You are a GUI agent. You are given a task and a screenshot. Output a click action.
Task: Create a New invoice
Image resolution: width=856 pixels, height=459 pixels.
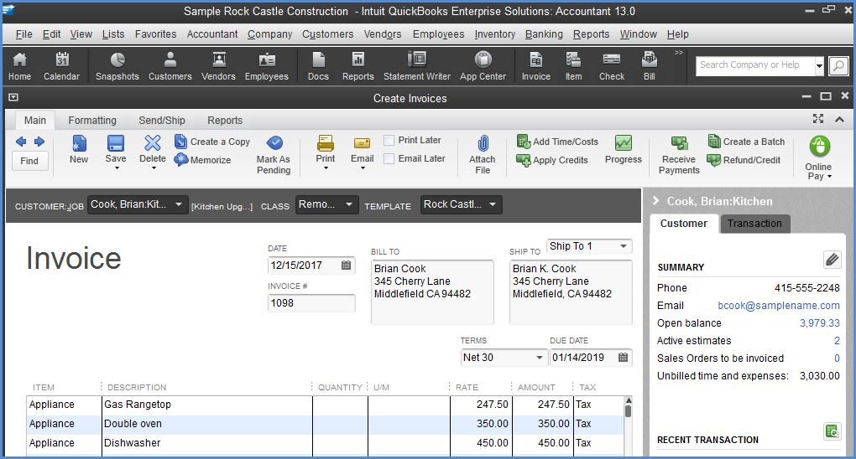click(x=79, y=149)
